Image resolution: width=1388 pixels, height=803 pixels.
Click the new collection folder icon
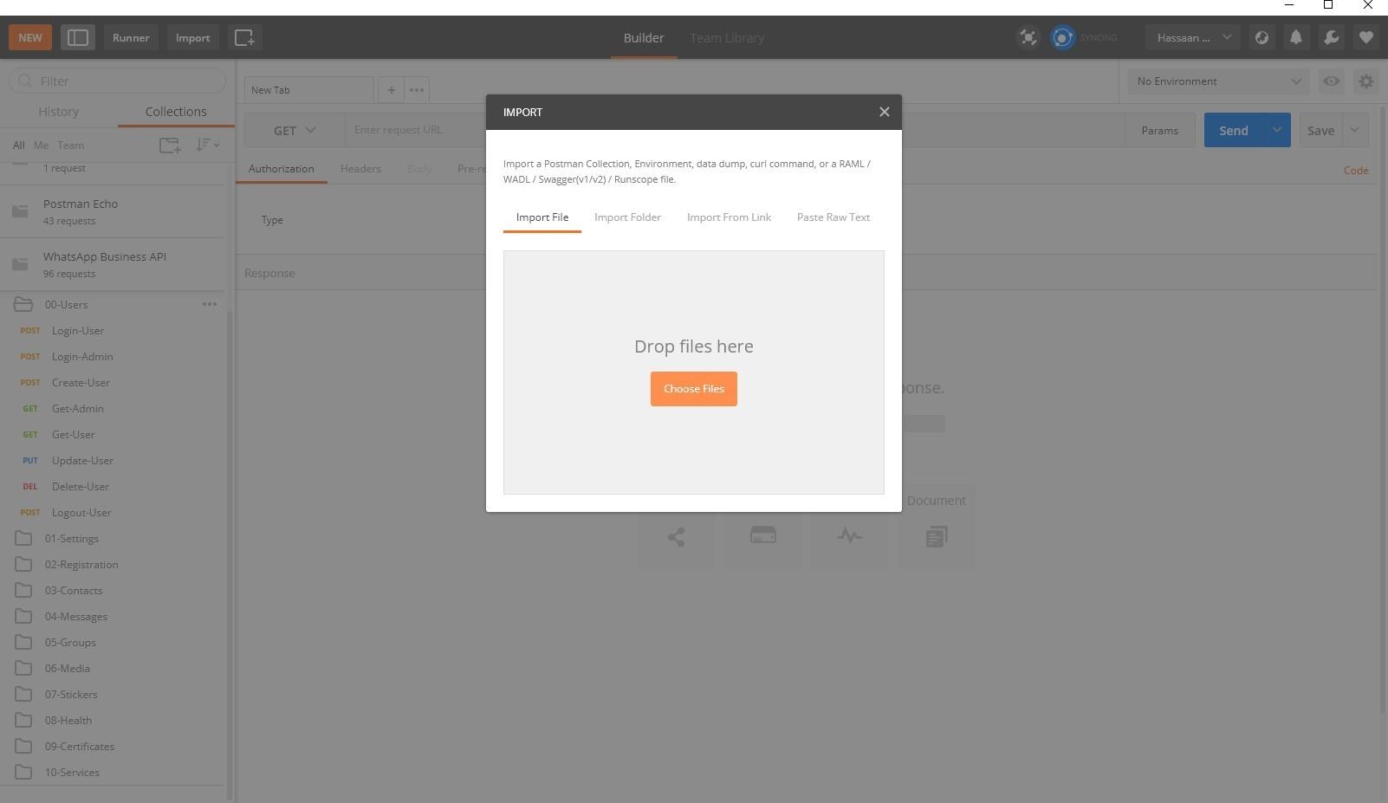[170, 146]
